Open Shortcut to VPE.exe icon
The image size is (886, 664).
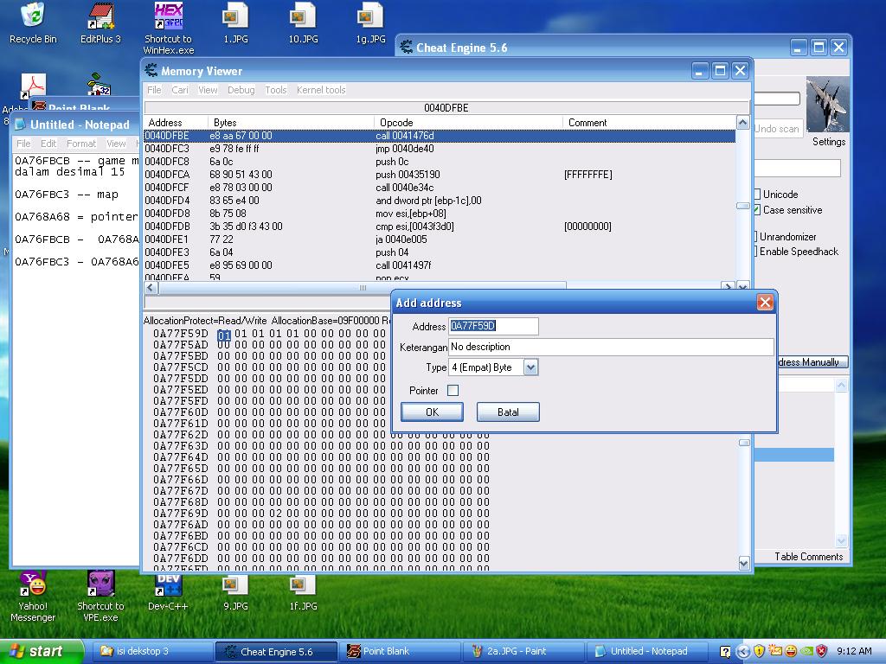pyautogui.click(x=100, y=597)
